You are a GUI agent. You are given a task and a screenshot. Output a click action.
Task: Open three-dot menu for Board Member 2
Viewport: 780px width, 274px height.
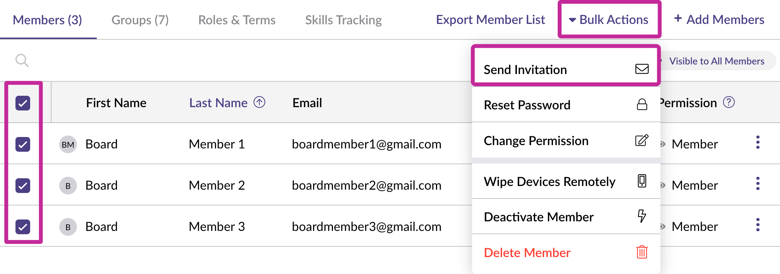click(x=758, y=183)
